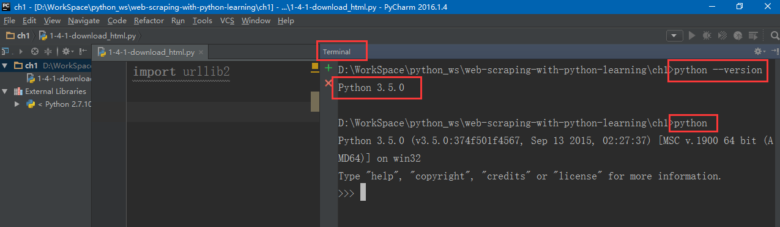Screen dimensions: 780x227
Task: Open the View menu
Action: coord(52,20)
